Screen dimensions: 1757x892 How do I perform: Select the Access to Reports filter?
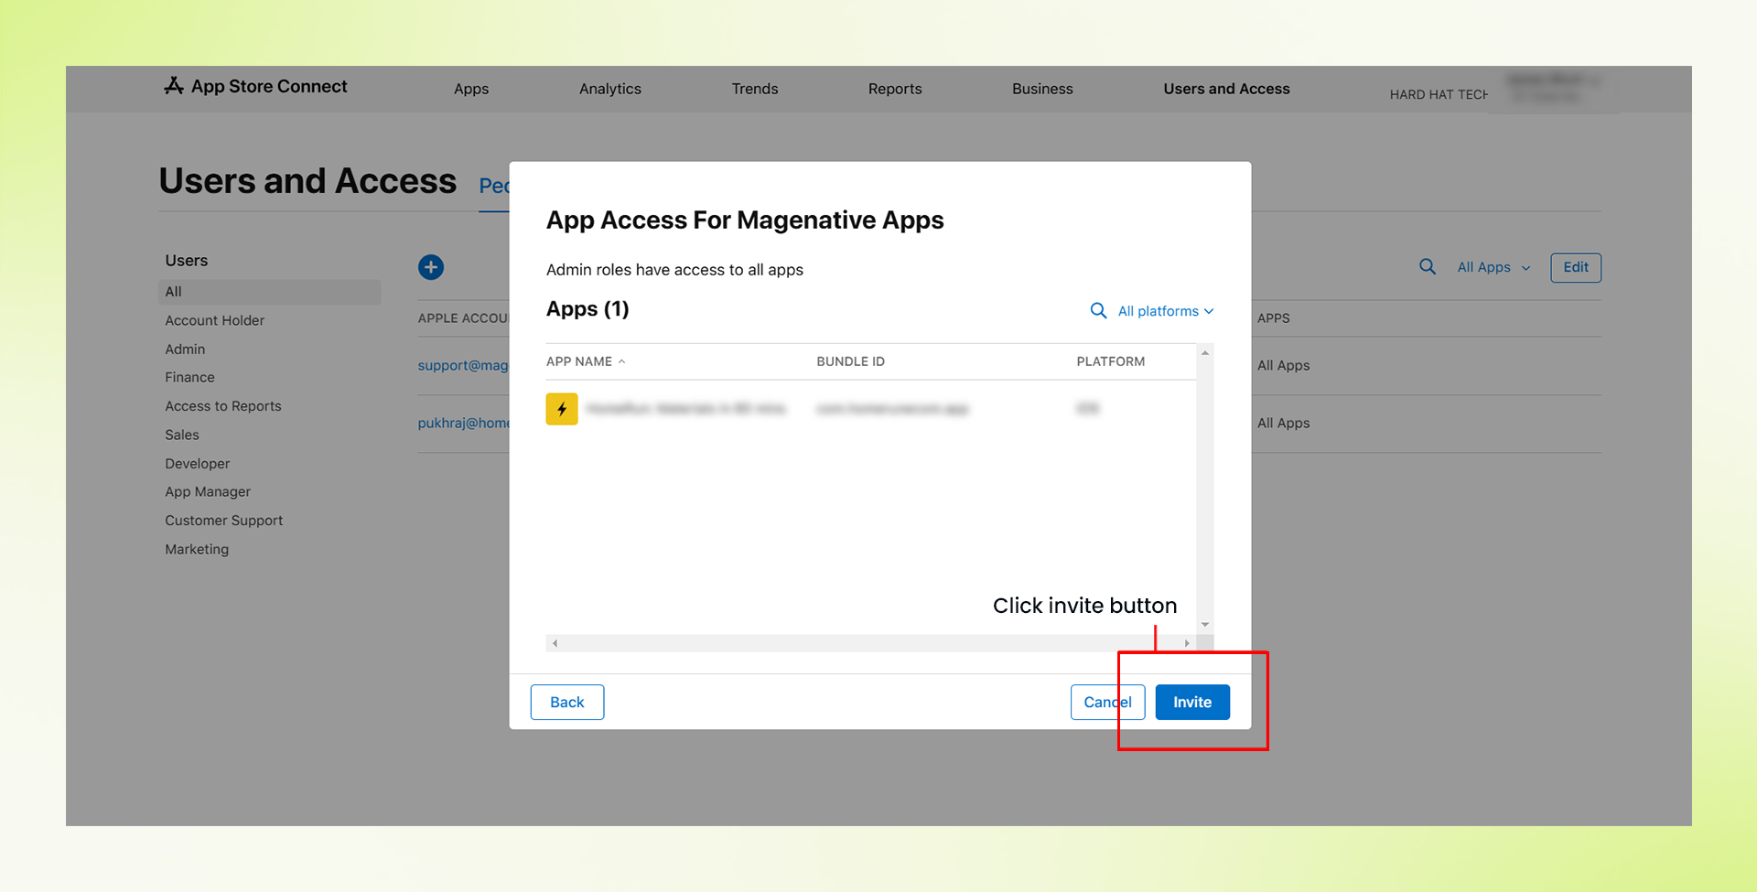click(x=223, y=406)
